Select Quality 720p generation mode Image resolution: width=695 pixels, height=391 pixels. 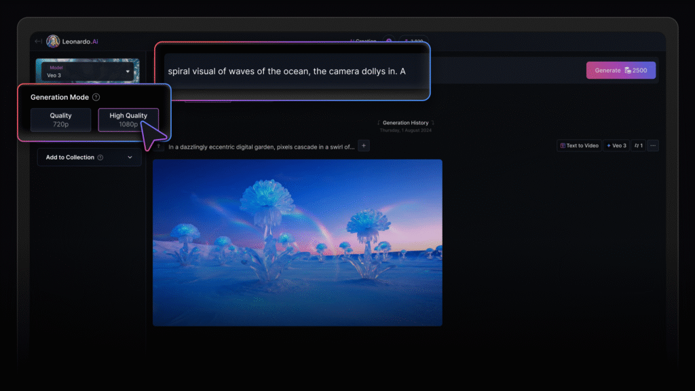coord(60,120)
